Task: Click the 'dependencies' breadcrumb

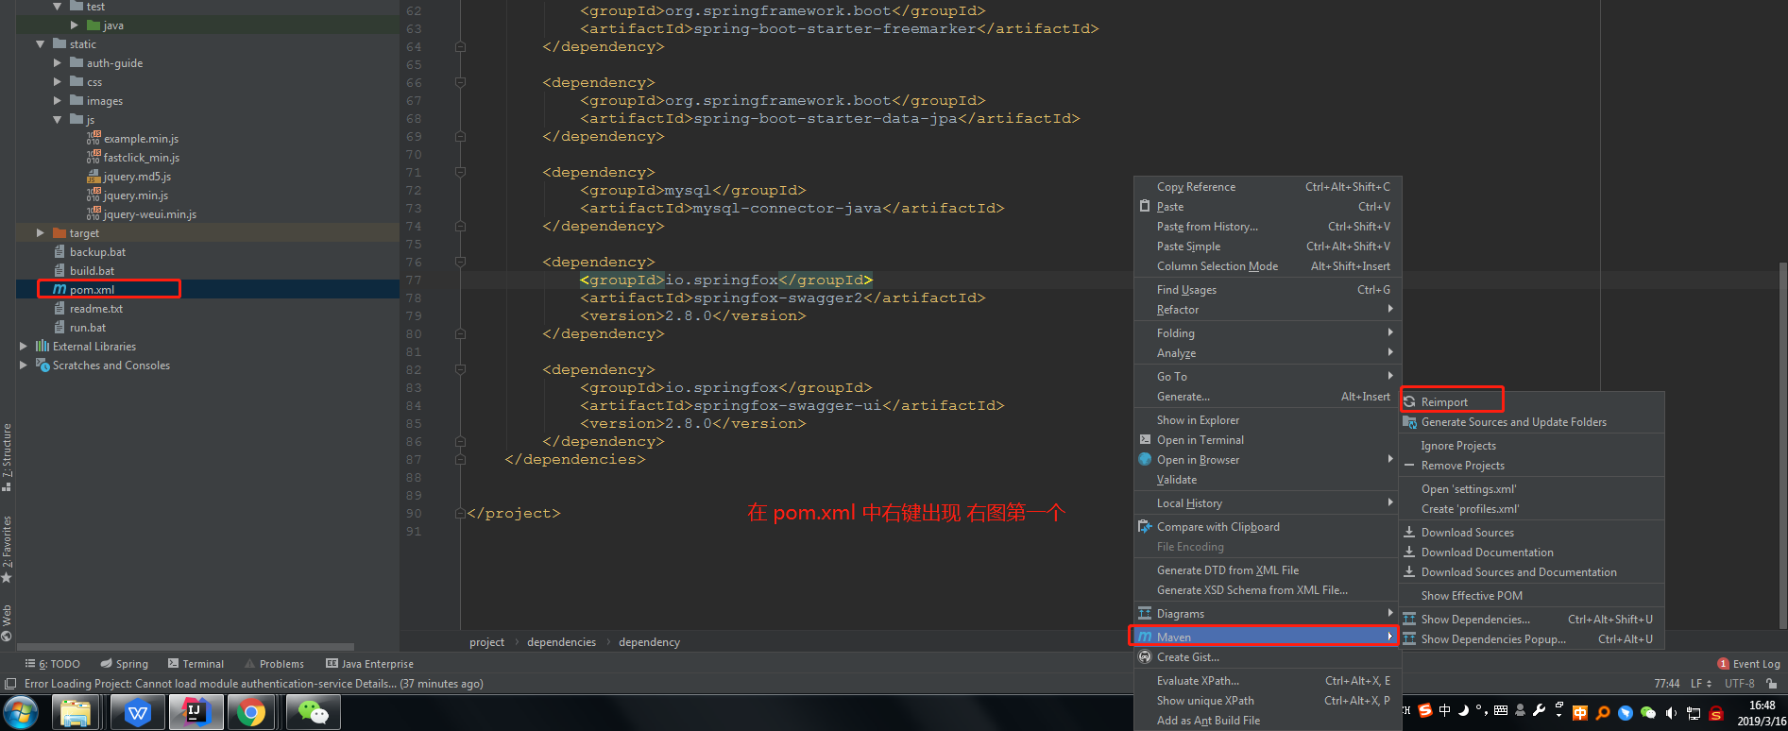Action: [561, 642]
